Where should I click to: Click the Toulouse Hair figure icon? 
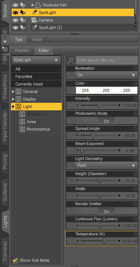[x=38, y=5]
